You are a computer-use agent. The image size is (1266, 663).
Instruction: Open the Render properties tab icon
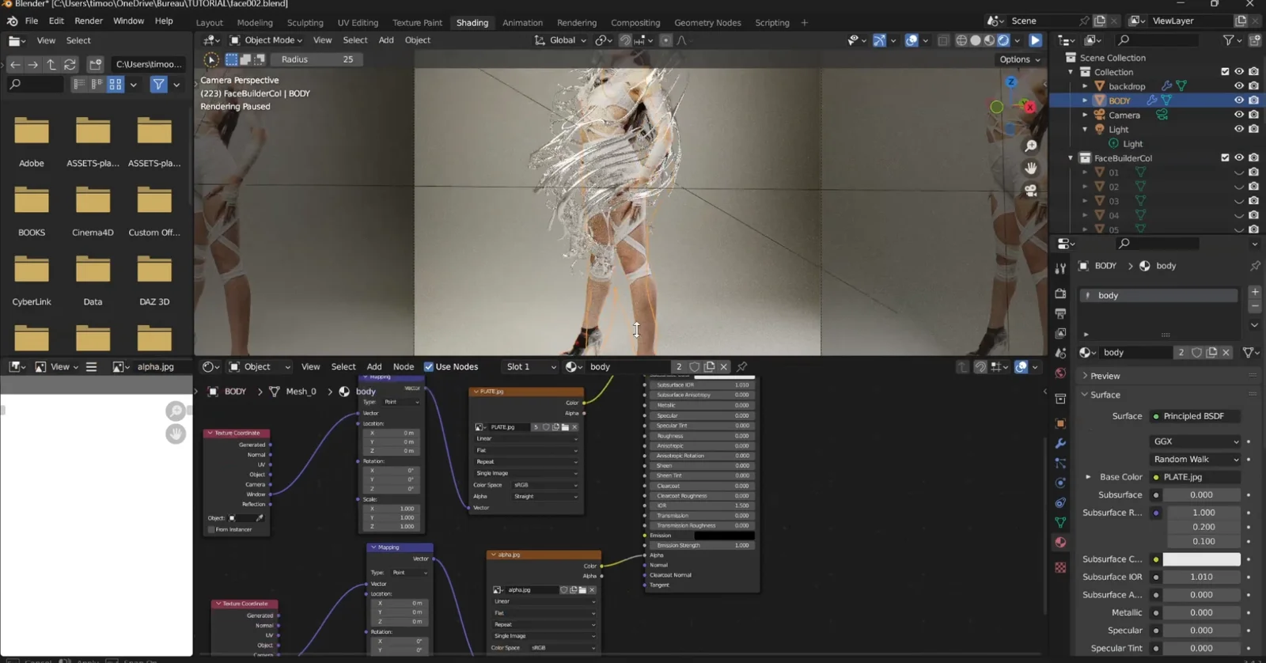pyautogui.click(x=1060, y=294)
